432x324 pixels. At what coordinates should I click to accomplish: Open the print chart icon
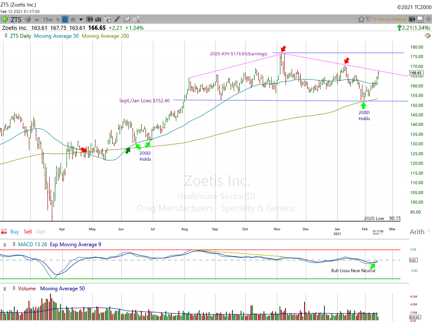[x=28, y=19]
